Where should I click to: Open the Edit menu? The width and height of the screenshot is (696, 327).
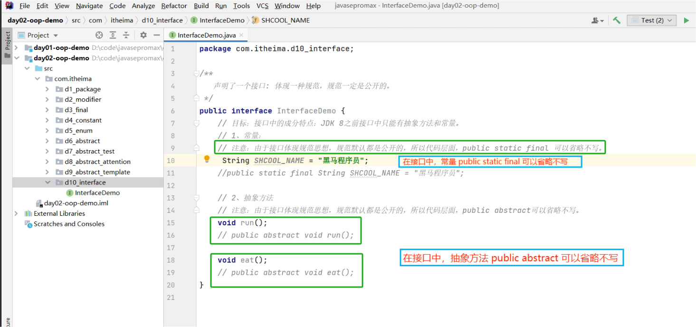tap(42, 6)
